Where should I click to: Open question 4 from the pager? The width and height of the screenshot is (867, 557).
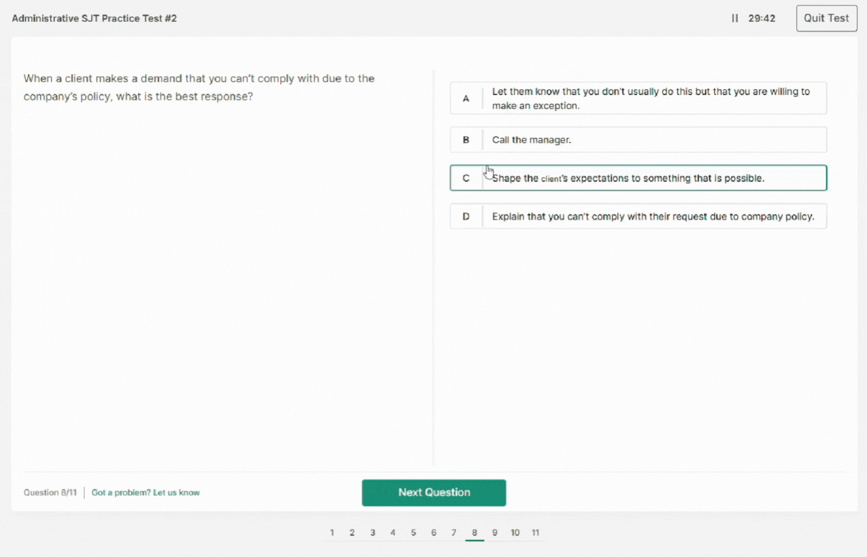[393, 533]
